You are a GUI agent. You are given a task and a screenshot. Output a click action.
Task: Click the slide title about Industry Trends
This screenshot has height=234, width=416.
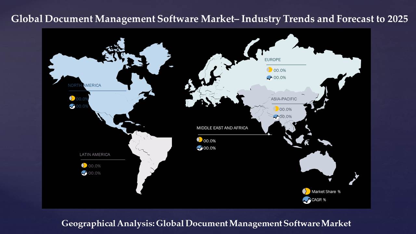coord(209,19)
